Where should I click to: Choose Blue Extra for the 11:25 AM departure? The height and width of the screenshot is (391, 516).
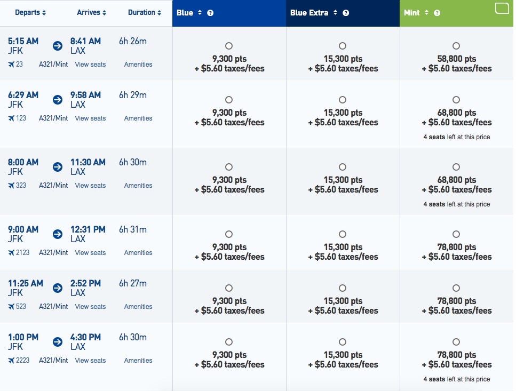[x=342, y=288]
